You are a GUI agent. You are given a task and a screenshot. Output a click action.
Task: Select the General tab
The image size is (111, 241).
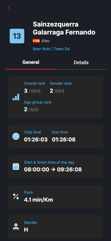click(31, 62)
